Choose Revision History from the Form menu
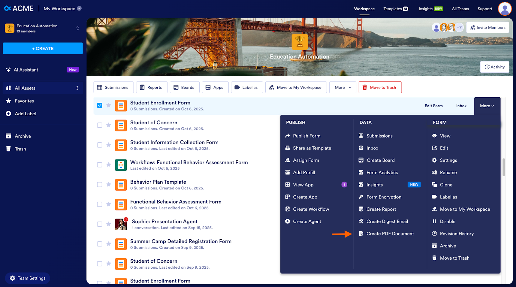516x287 pixels. coord(456,234)
